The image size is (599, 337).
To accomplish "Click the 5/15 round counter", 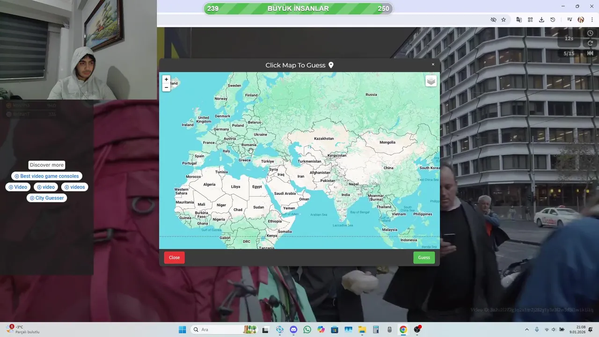I will (x=569, y=53).
